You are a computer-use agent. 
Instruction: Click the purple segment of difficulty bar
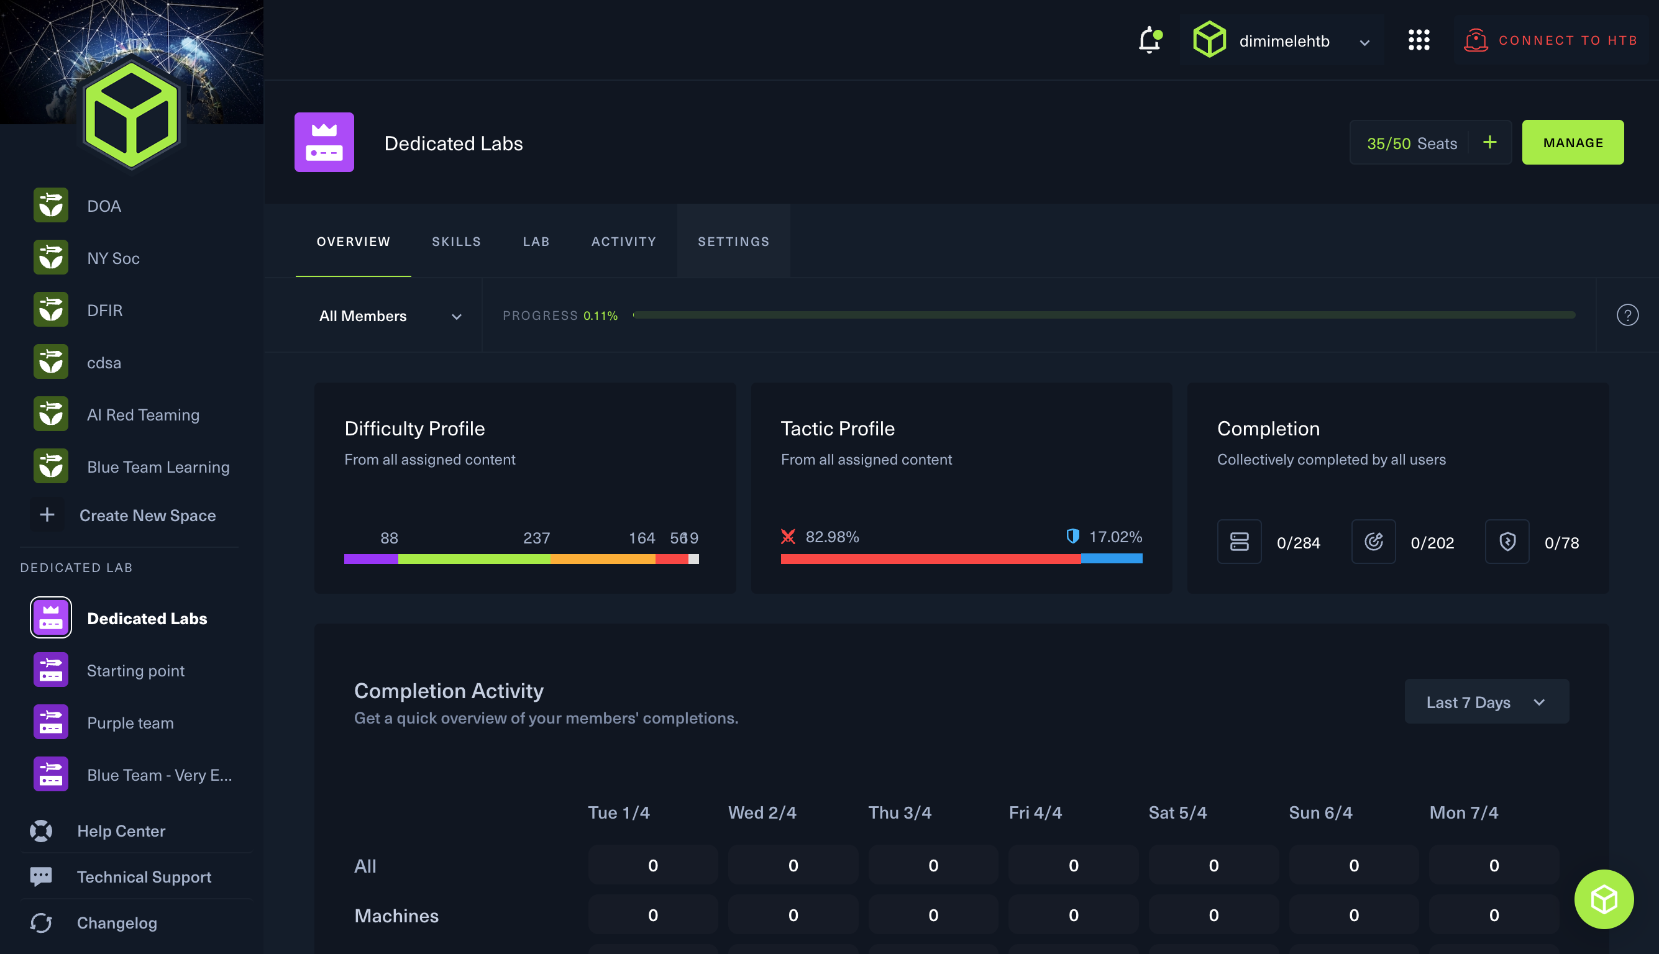[x=371, y=559]
